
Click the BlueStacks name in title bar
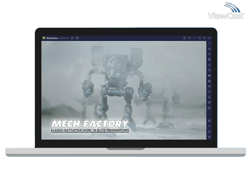pos(52,38)
